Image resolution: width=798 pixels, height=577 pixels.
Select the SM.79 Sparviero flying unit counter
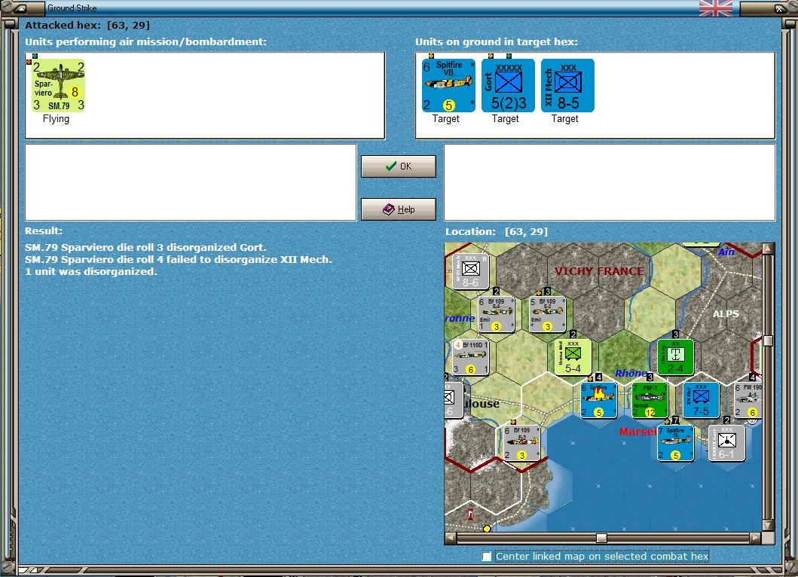(x=59, y=85)
